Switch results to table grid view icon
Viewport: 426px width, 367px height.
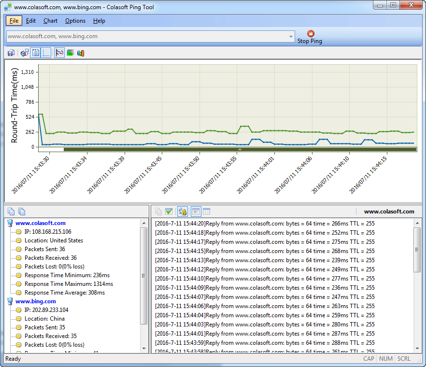click(x=208, y=211)
